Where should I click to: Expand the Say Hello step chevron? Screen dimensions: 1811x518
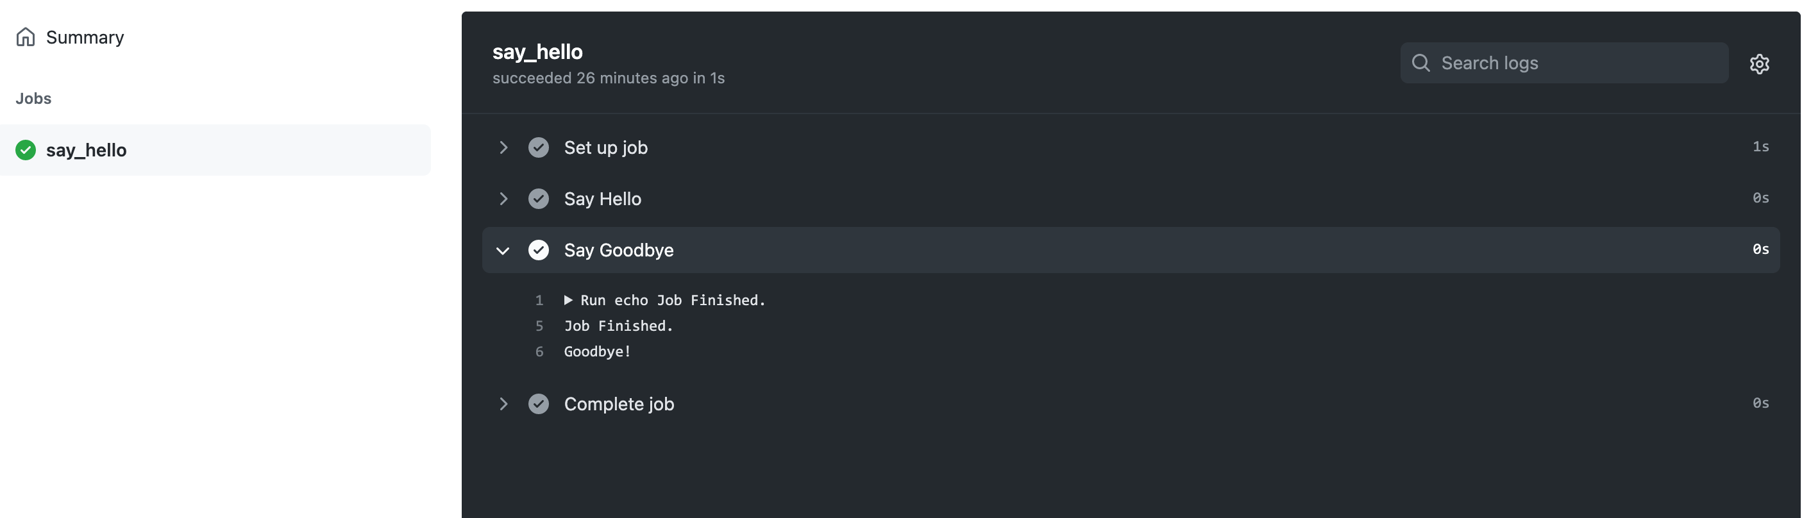point(503,199)
